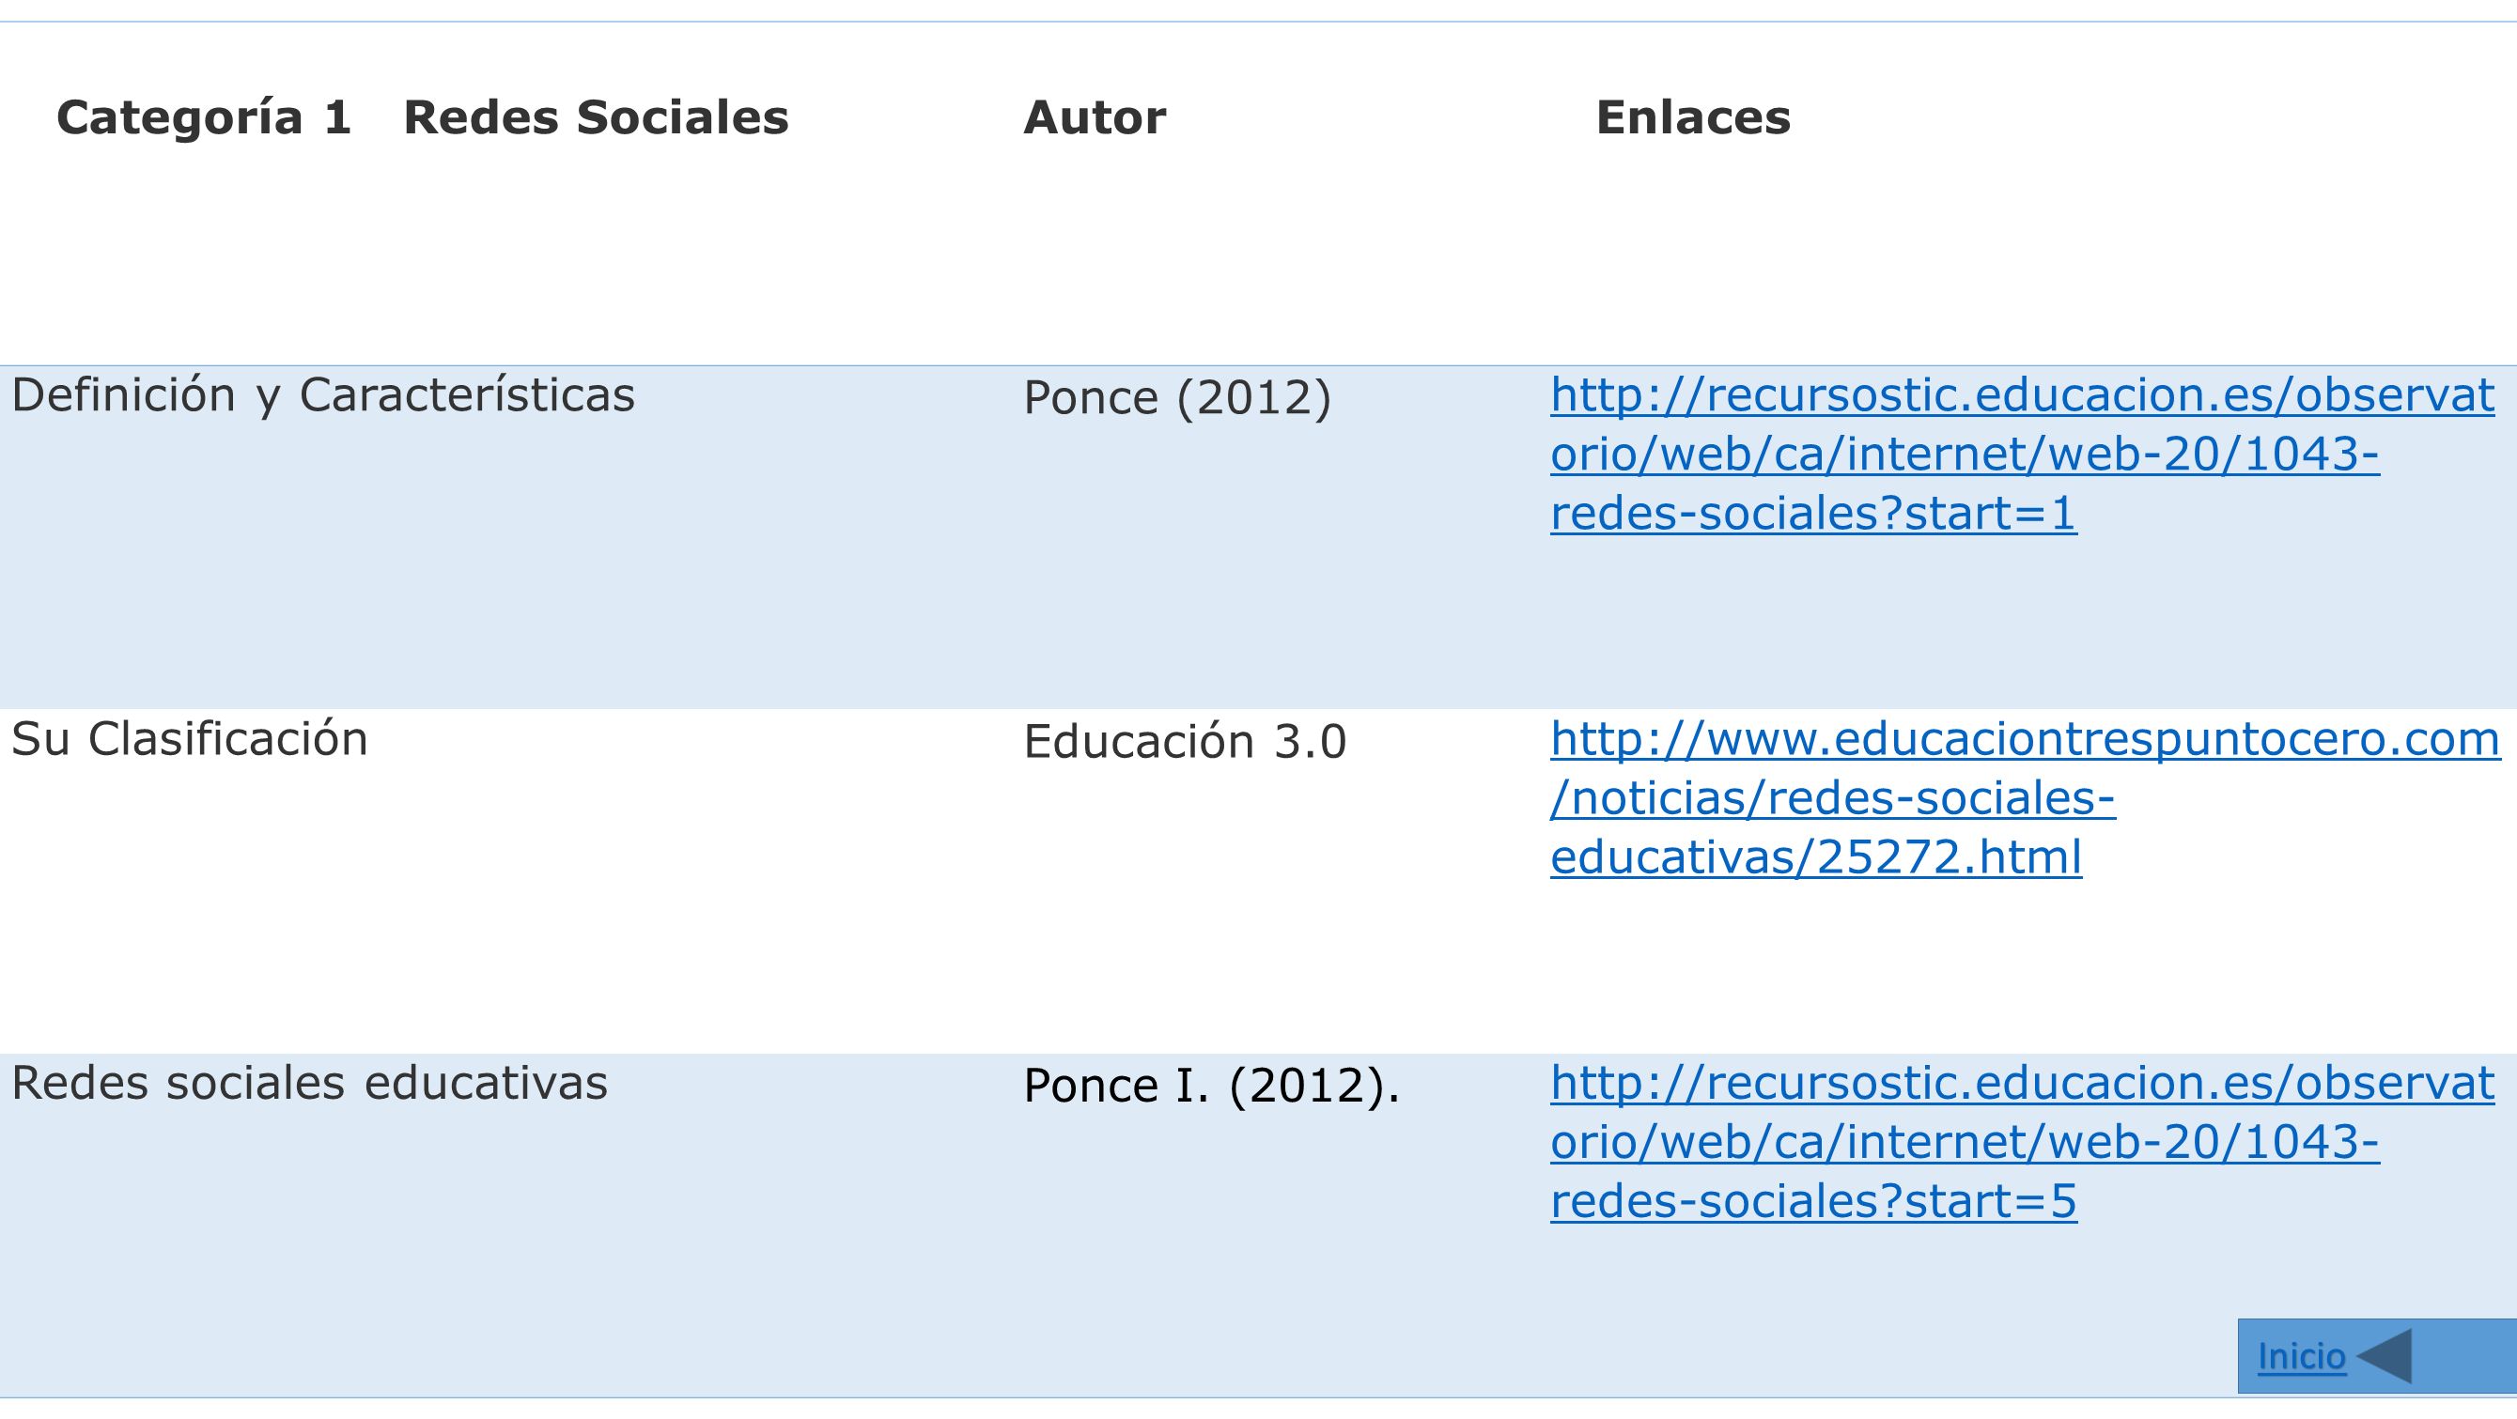The width and height of the screenshot is (2517, 1419).
Task: Click the 'Enlaces' column header
Action: (1693, 118)
